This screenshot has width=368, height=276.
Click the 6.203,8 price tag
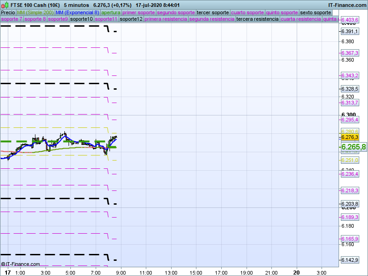[350, 204]
